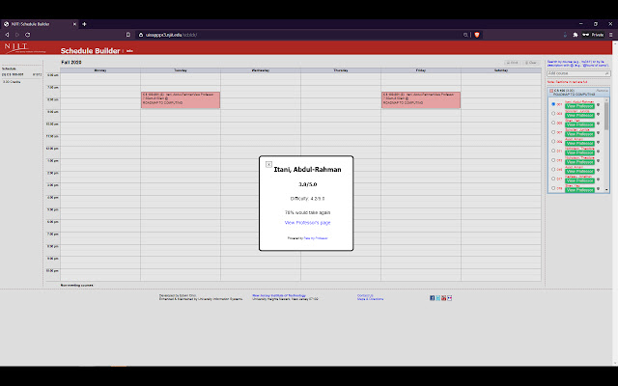
Task: Open the info link beside Schedule Builder
Action: pyautogui.click(x=129, y=51)
